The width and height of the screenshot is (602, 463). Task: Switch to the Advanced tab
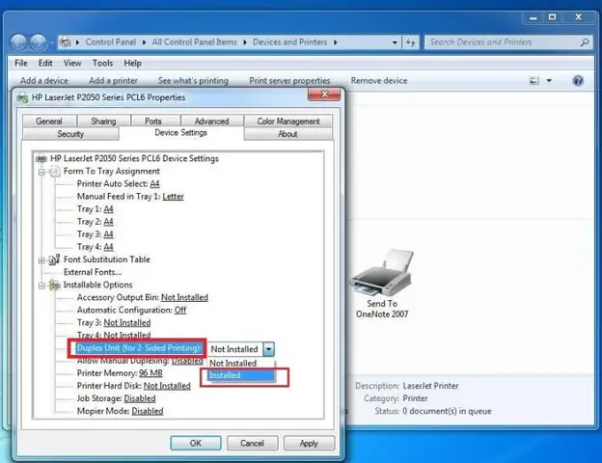click(x=211, y=121)
